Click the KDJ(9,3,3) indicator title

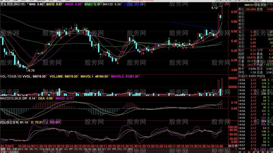point(7,122)
